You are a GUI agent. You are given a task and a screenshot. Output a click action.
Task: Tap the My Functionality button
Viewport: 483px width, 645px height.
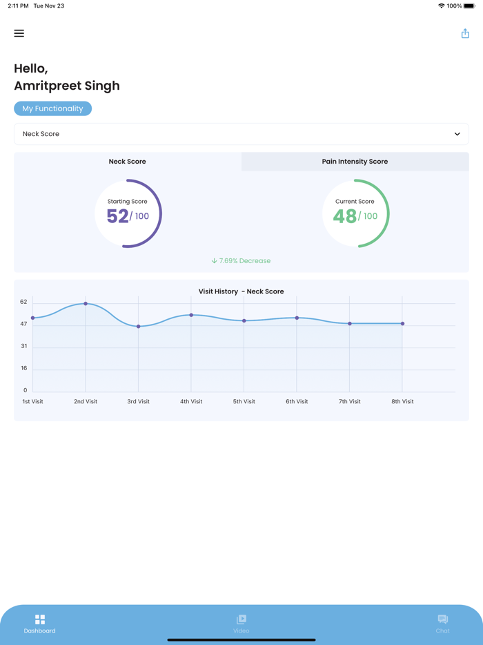pyautogui.click(x=52, y=108)
